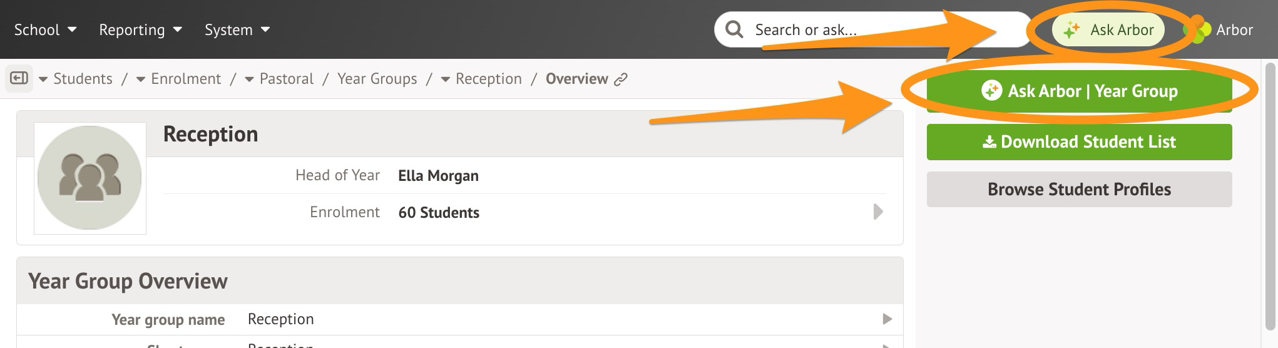Expand the 60 Students enrolment row arrow
The image size is (1278, 348).
pos(878,212)
